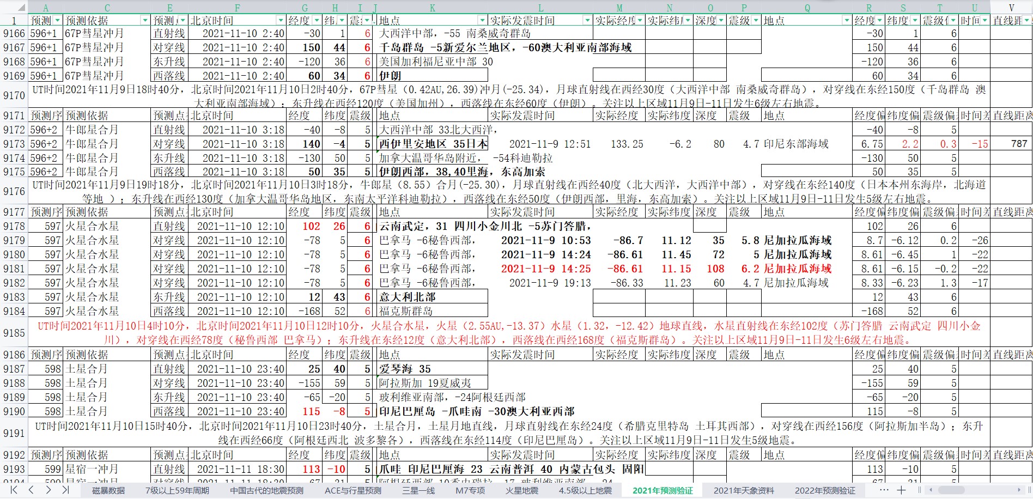This screenshot has width=1033, height=499.
Task: Open filter dropdown for 预测 column A
Action: pos(58,20)
